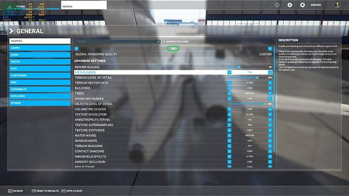Screen dimensions: 349x196
Task: Switch display mode right arrow beside VR
Action: [270, 48]
